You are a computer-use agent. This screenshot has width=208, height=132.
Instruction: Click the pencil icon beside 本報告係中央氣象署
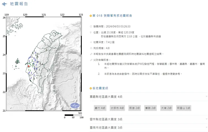pyautogui.click(x=91, y=54)
